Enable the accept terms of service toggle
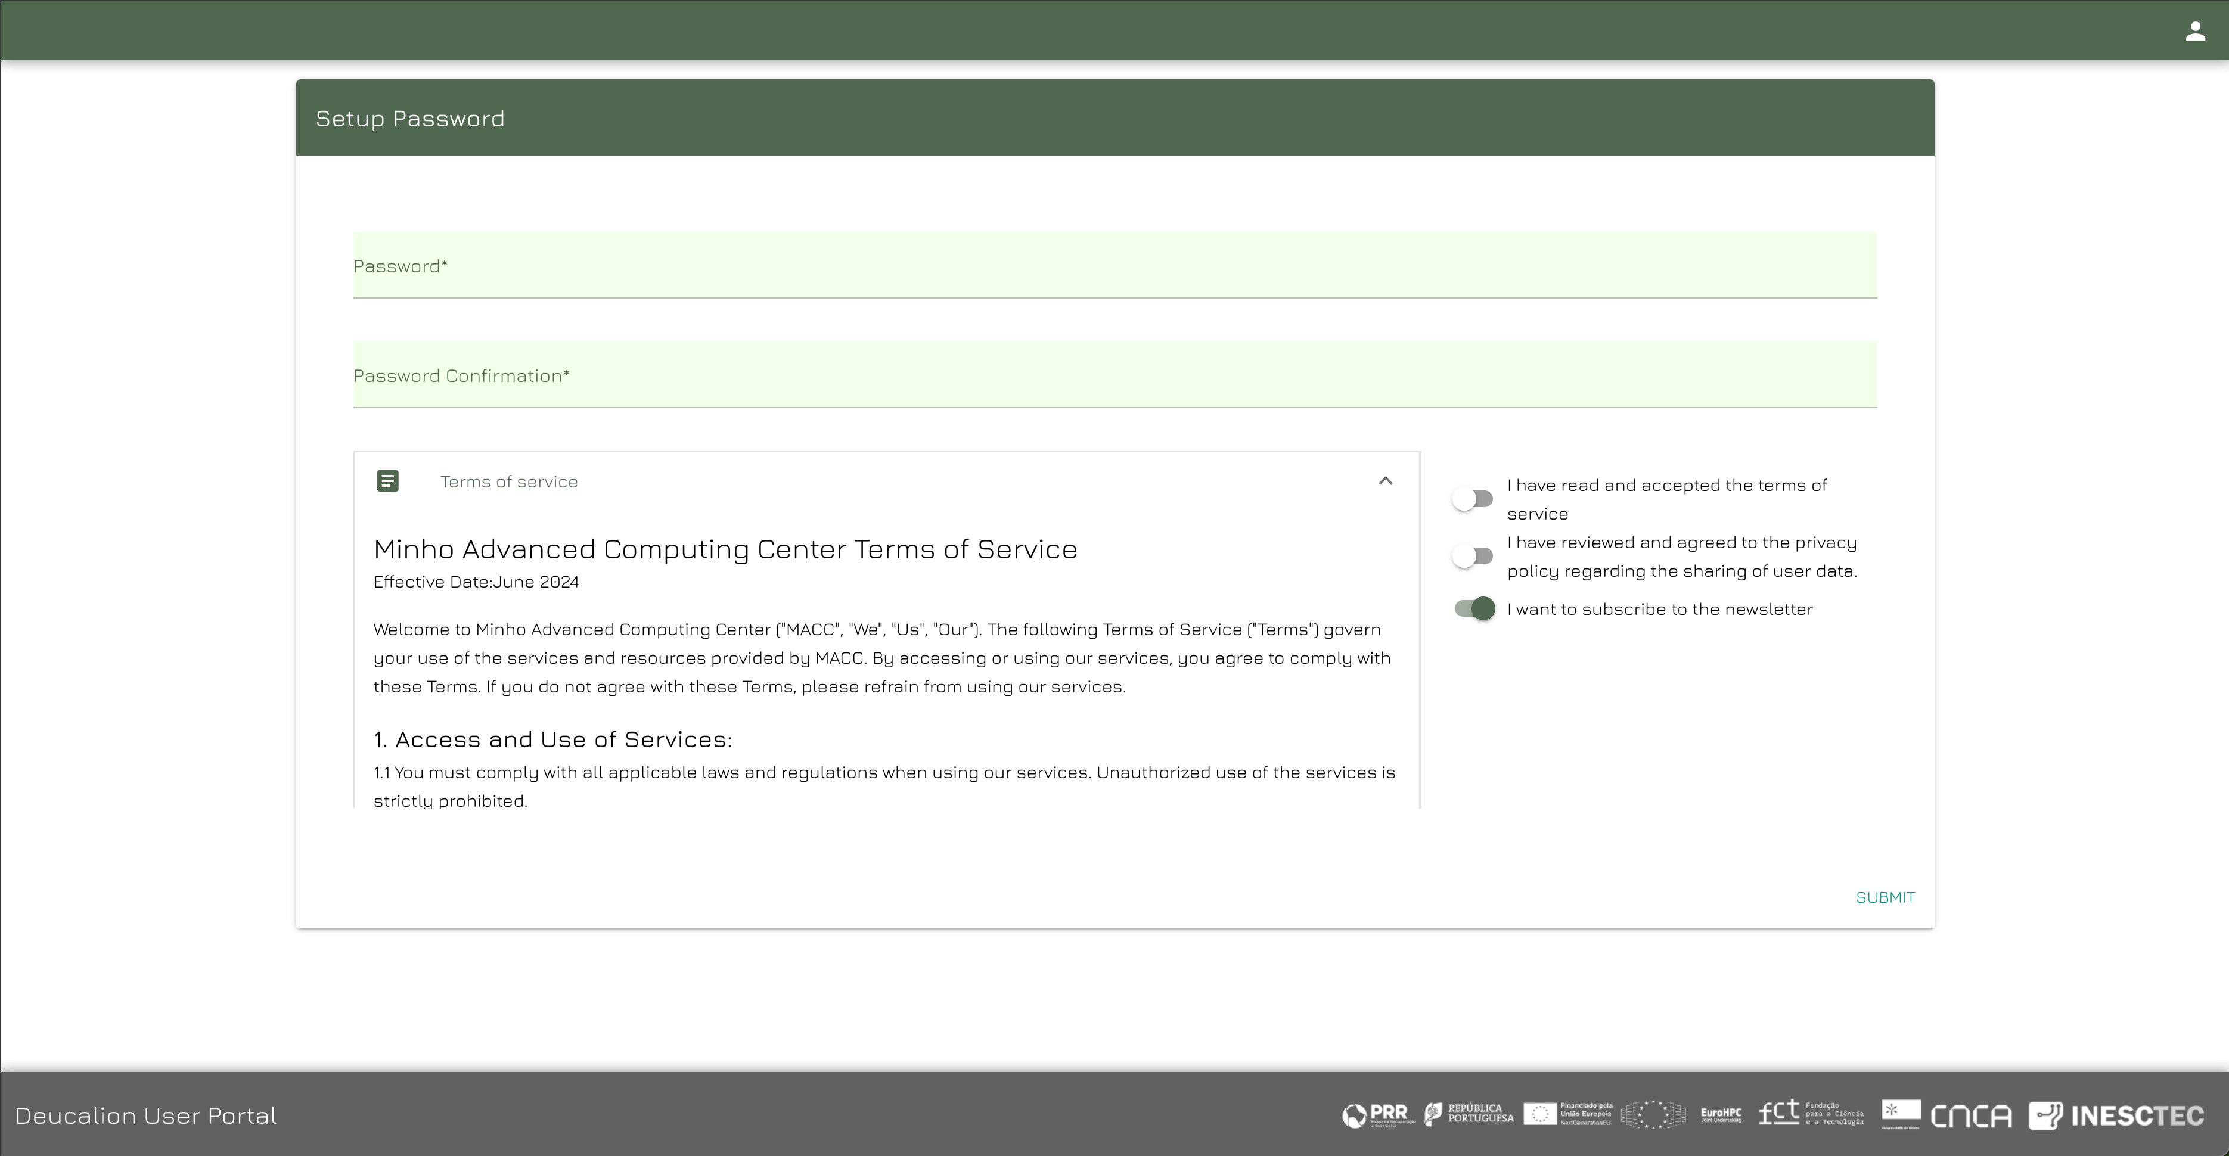Screen dimensions: 2229x1156 point(1473,499)
